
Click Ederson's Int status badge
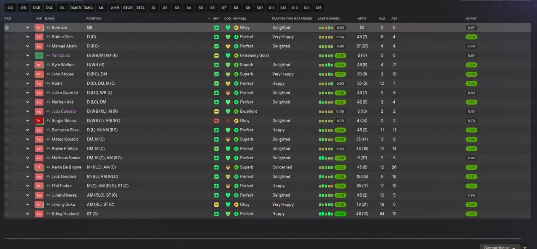click(x=39, y=28)
